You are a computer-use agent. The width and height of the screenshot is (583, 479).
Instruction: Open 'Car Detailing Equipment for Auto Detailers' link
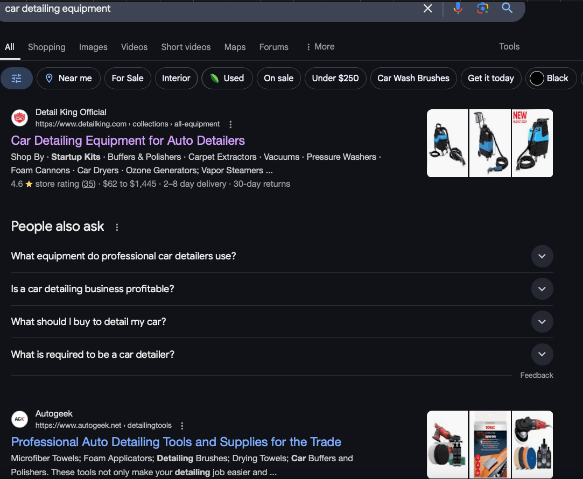click(x=128, y=140)
